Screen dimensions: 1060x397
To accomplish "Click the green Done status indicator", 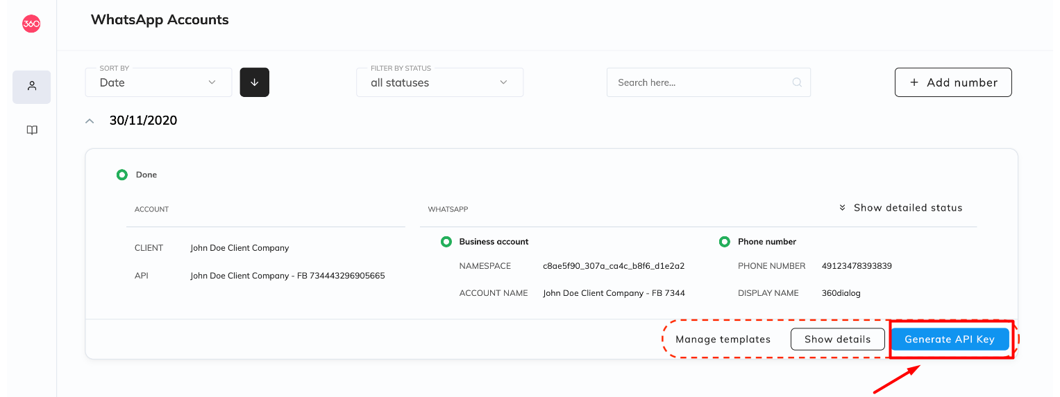I will pyautogui.click(x=121, y=175).
